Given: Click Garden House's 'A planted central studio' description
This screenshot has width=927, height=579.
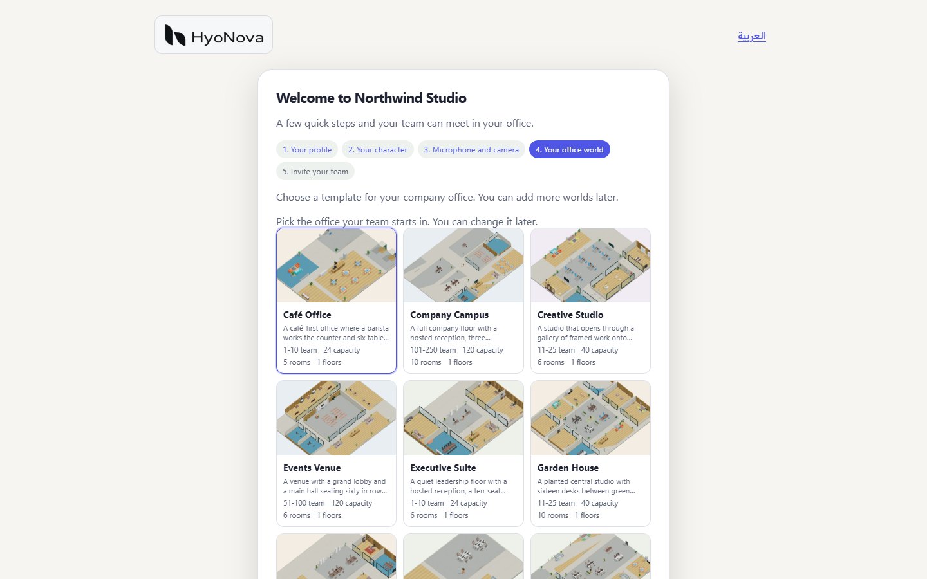Looking at the screenshot, I should pyautogui.click(x=586, y=486).
